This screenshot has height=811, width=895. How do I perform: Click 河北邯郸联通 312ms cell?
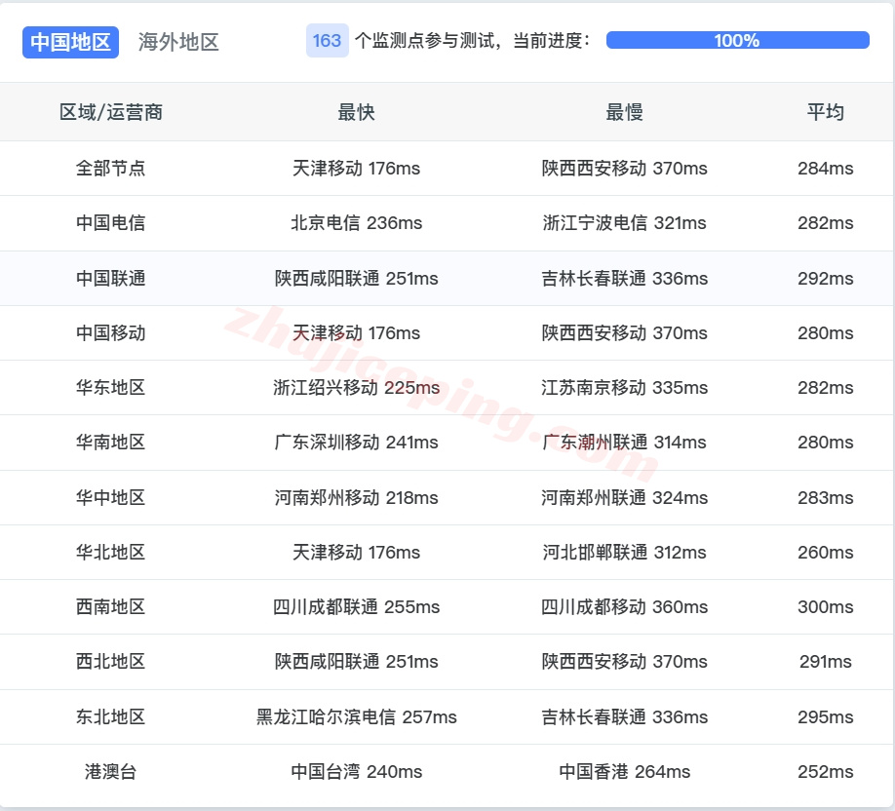pyautogui.click(x=624, y=553)
